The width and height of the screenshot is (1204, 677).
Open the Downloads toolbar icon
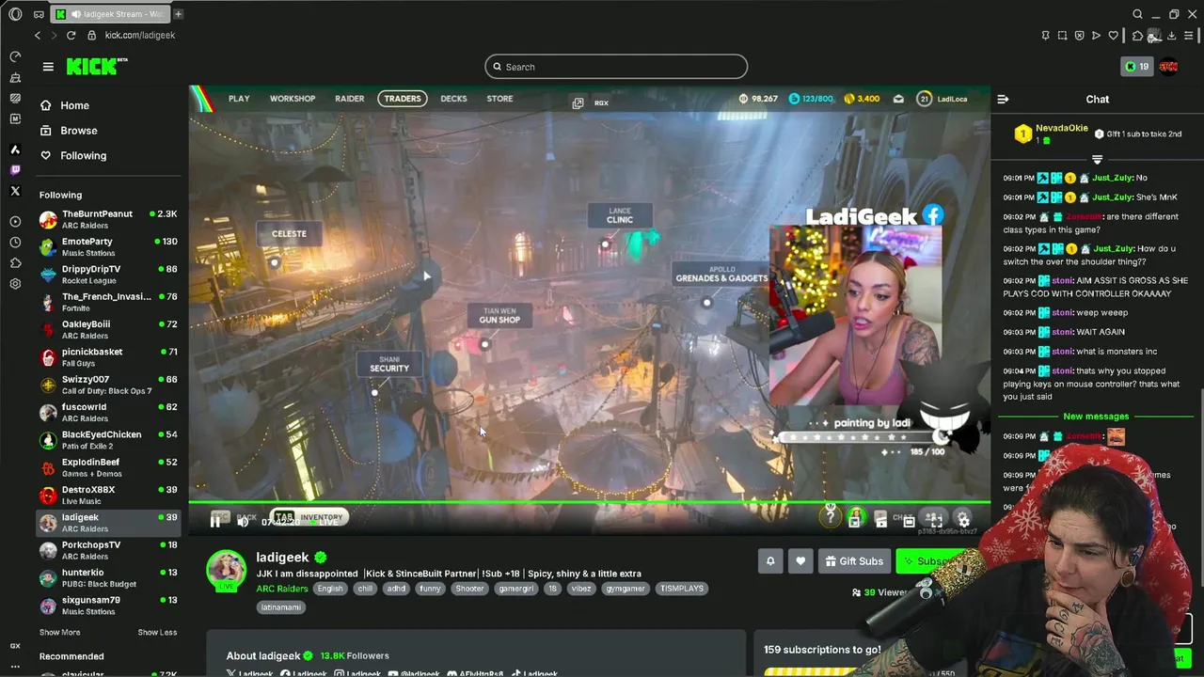[x=1171, y=36]
